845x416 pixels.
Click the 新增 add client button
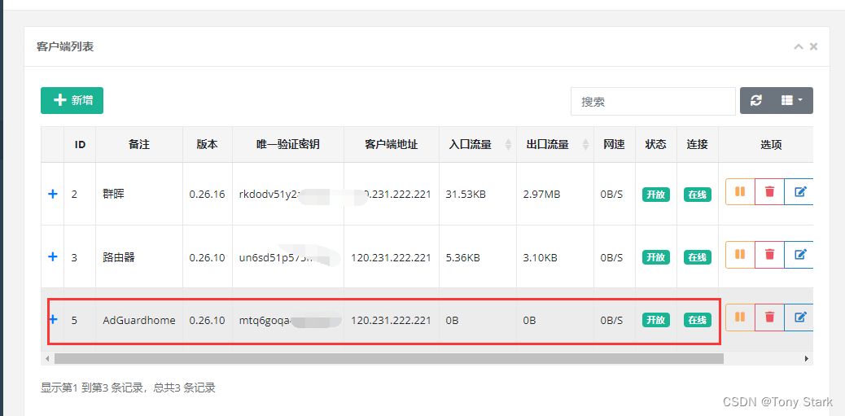[x=72, y=100]
